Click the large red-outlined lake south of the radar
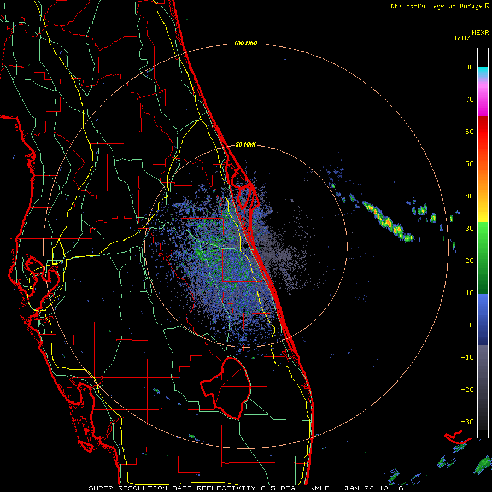This screenshot has width=492, height=492. tap(227, 388)
